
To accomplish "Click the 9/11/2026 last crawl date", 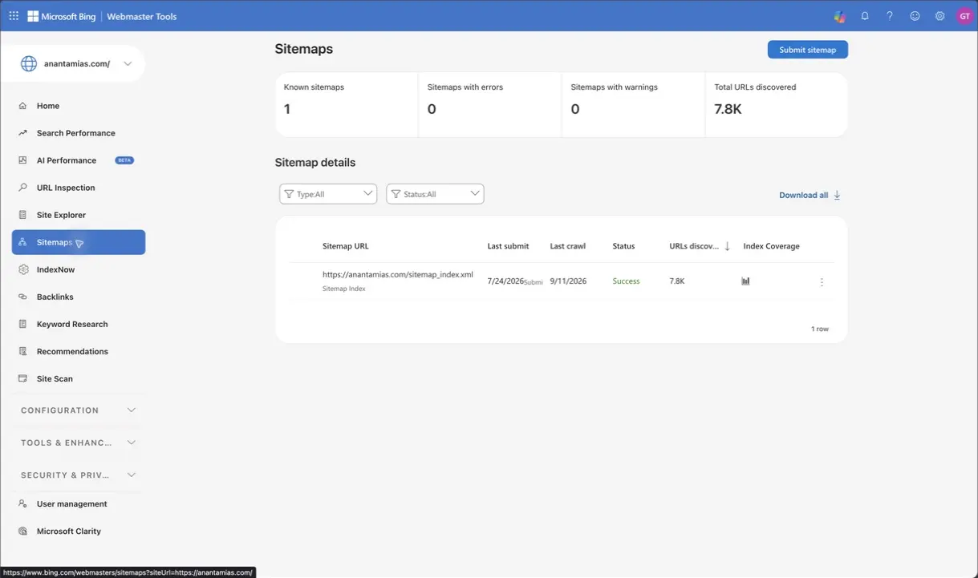I will click(568, 281).
